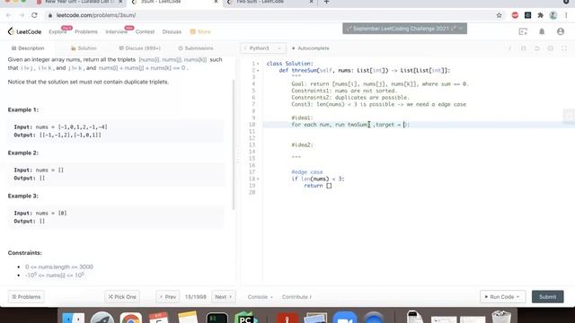
Task: Click the LeetCode logo
Action: (x=24, y=31)
